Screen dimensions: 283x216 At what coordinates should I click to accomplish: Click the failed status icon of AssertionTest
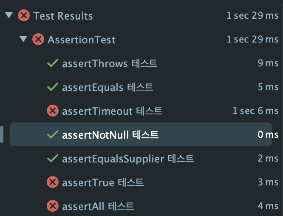pos(38,39)
